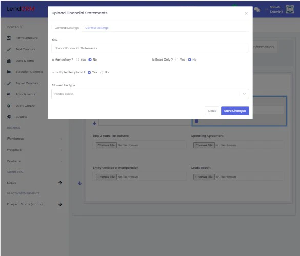This screenshot has width=300, height=256.
Task: Select the Date & Time calendar icon
Action: tap(9, 61)
